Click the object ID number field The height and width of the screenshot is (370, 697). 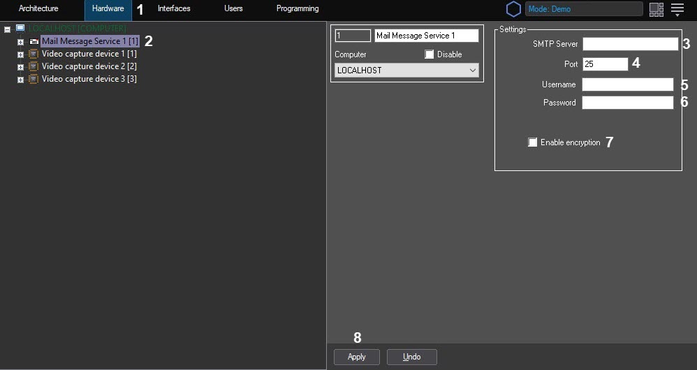pos(353,36)
